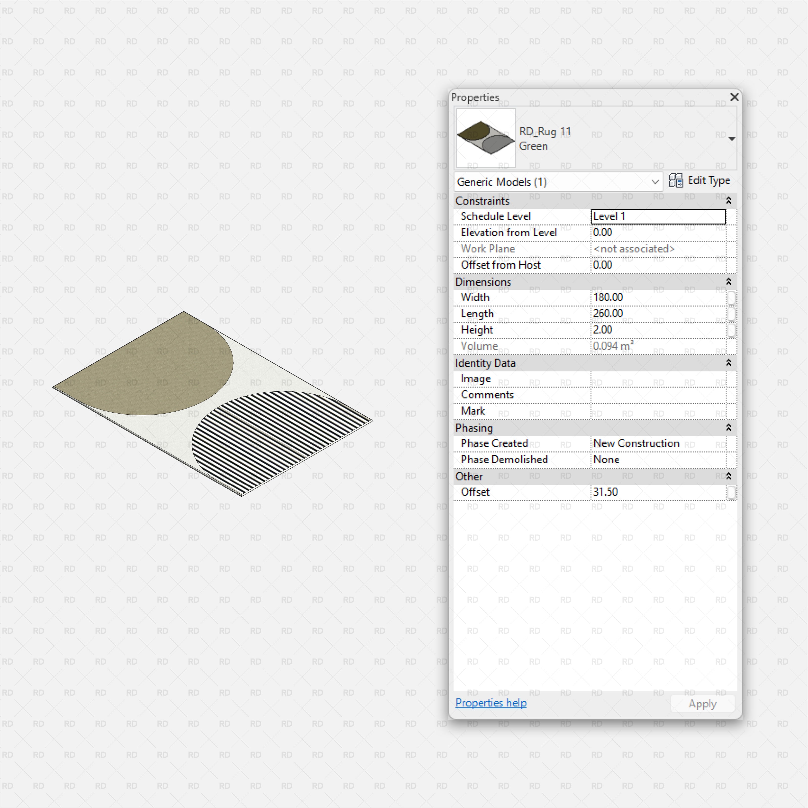Screen dimensions: 808x808
Task: Open the RD_Rug 11 type selector dropdown
Action: click(731, 138)
